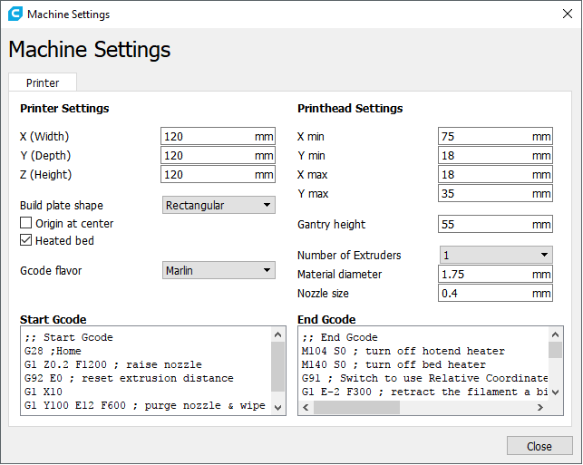Screen dimensions: 583x465
Task: Edit the X (Width) field
Action: coord(218,136)
